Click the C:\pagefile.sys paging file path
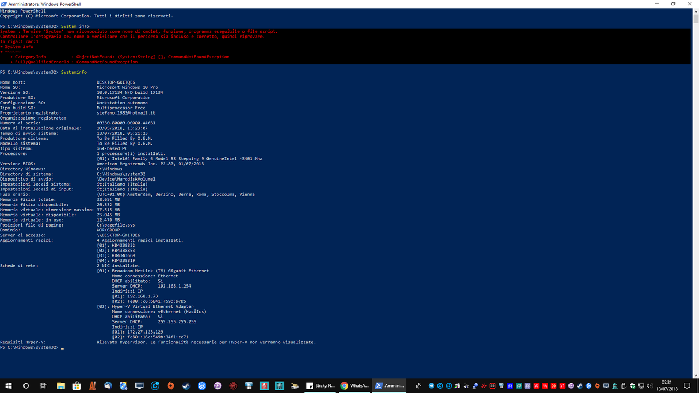This screenshot has height=393, width=699. pos(116,225)
